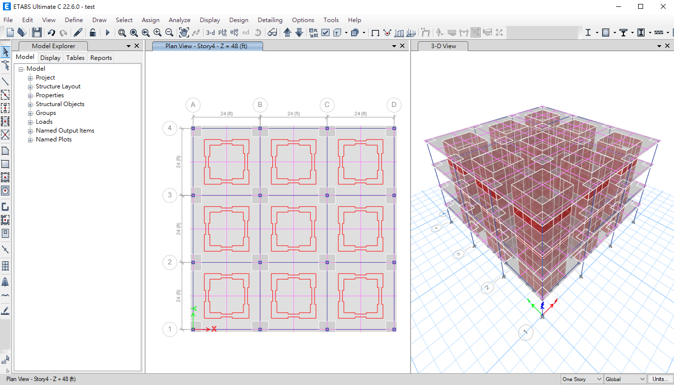Close the Model Explorer panel

(137, 46)
